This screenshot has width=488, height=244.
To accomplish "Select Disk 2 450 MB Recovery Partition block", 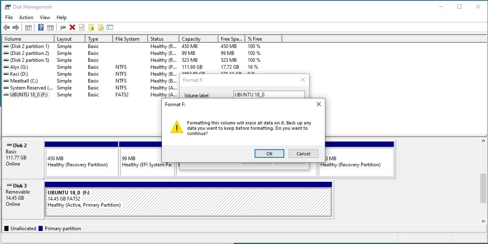I will [x=81, y=159].
